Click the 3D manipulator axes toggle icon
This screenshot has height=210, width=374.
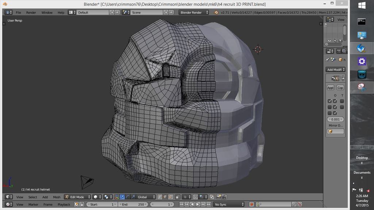point(117,197)
